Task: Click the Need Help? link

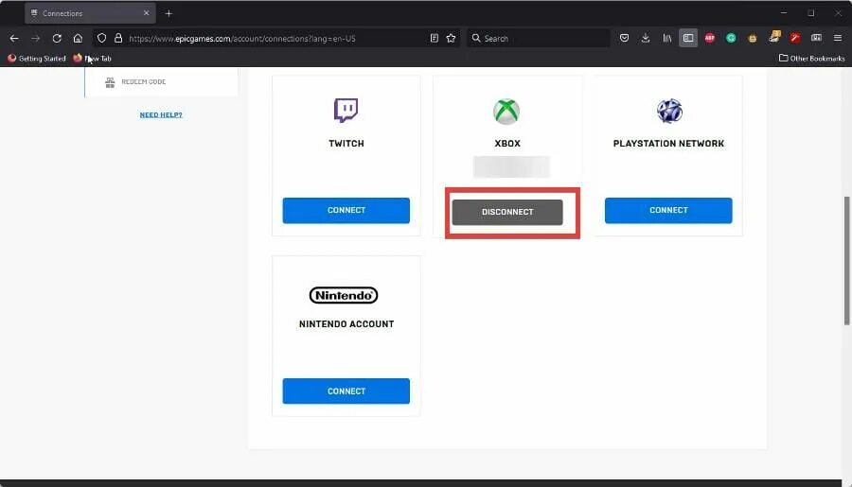Action: pyautogui.click(x=161, y=114)
